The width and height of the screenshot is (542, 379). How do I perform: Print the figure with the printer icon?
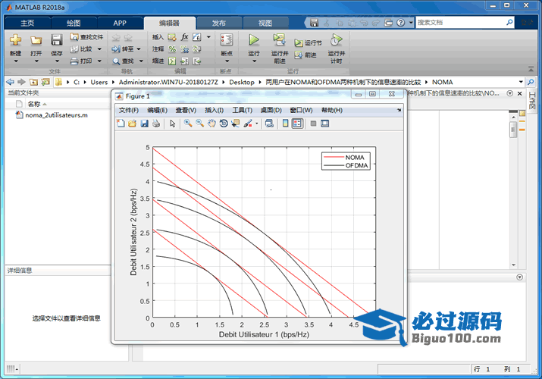point(156,124)
